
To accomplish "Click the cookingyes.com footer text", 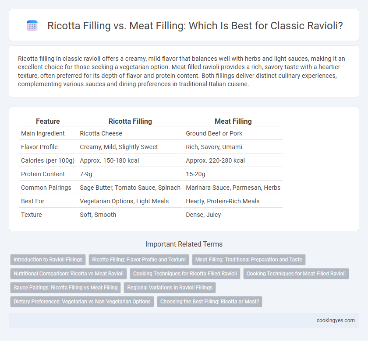I will [336, 320].
